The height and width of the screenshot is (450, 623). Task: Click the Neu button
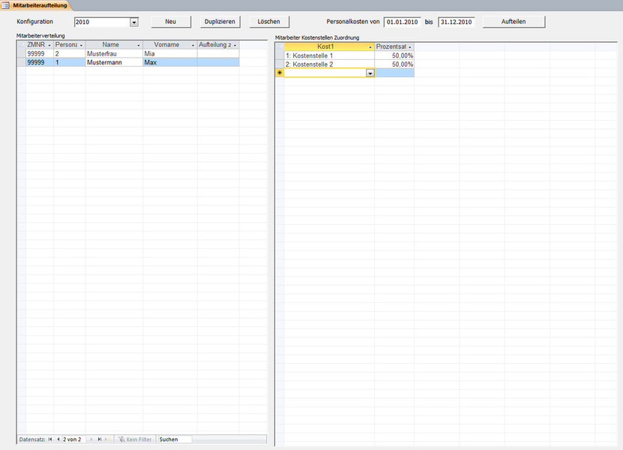point(171,22)
